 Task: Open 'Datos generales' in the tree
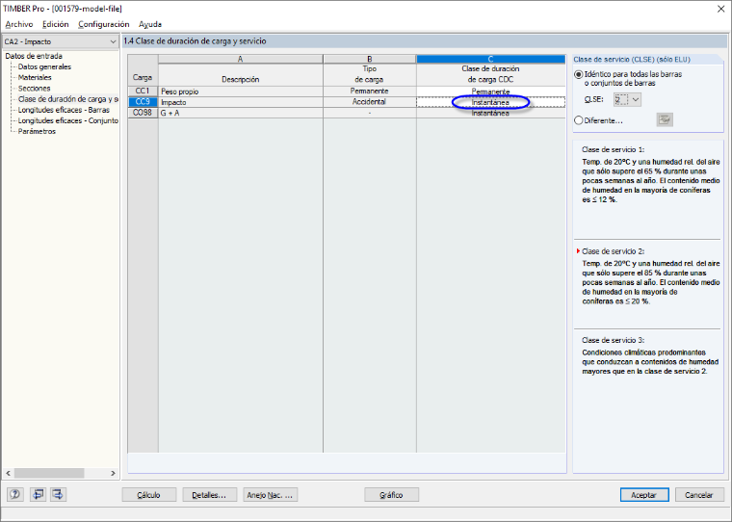tap(44, 66)
